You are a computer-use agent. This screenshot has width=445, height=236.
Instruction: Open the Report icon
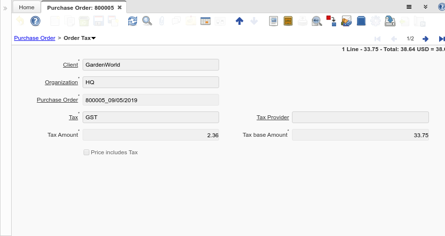click(274, 21)
